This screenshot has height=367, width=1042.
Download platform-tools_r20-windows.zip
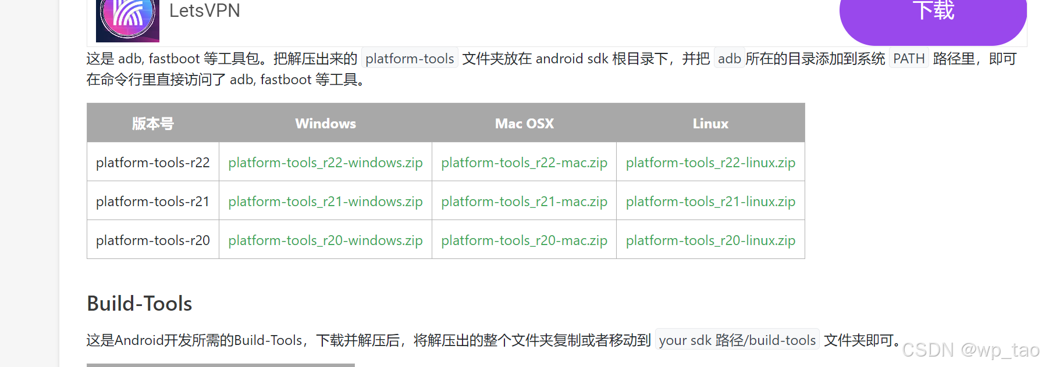tap(325, 240)
